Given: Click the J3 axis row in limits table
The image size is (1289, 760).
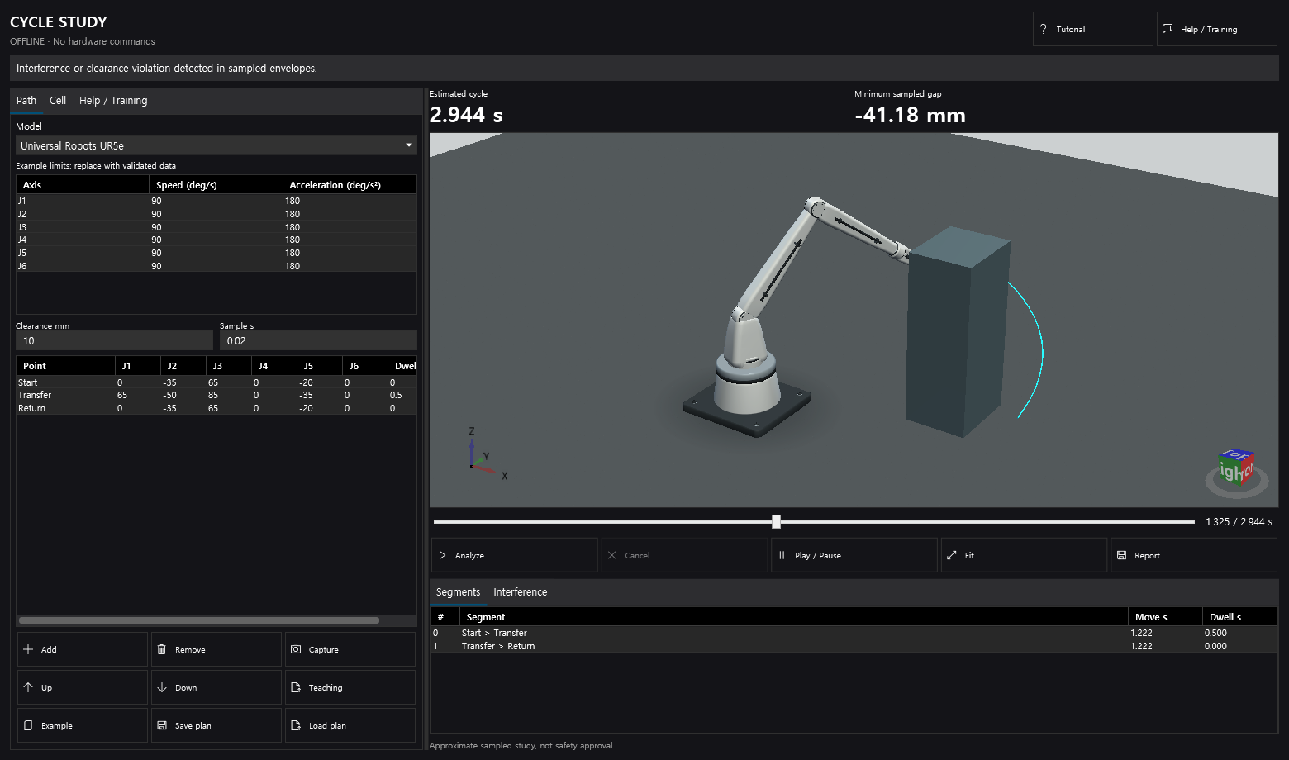Looking at the screenshot, I should [216, 227].
